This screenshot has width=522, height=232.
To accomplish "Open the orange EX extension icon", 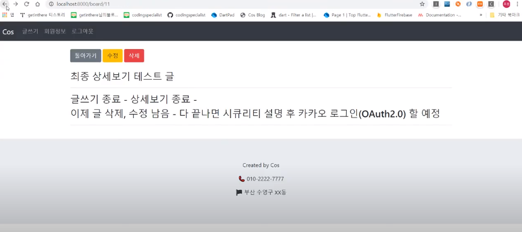I will coord(480,4).
